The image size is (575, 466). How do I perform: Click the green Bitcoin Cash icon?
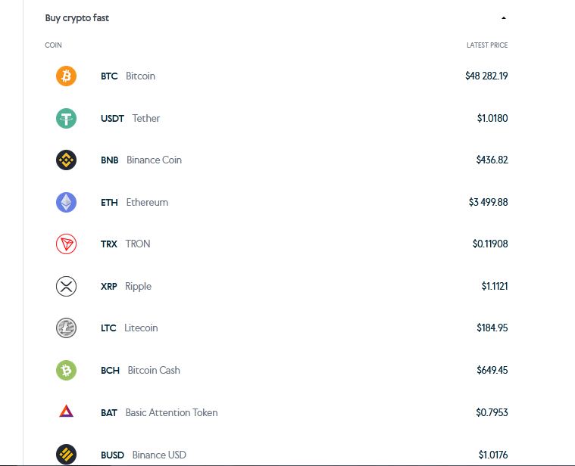(66, 370)
